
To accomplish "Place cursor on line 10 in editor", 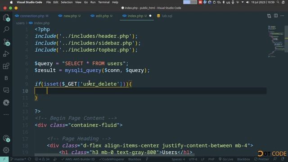I will tap(150, 91).
